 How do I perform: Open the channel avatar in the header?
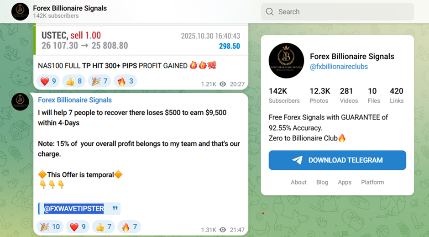click(20, 12)
